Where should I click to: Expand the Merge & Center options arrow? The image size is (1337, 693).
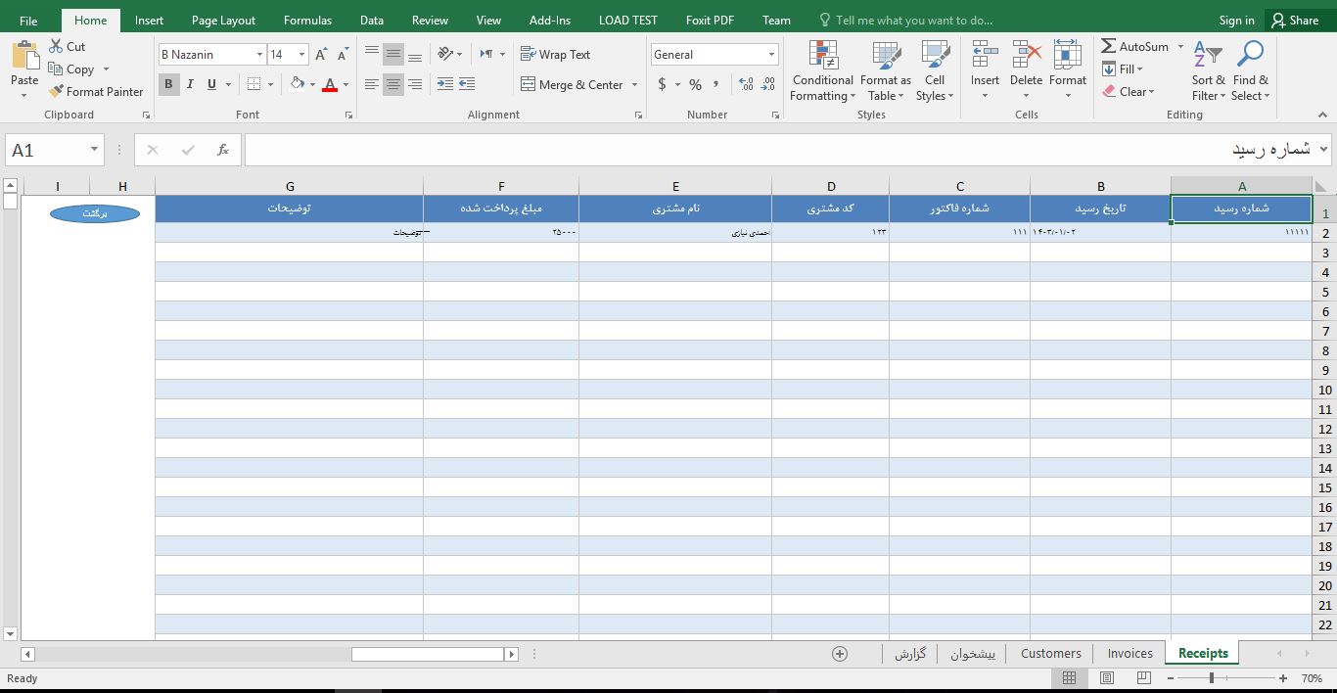(635, 85)
